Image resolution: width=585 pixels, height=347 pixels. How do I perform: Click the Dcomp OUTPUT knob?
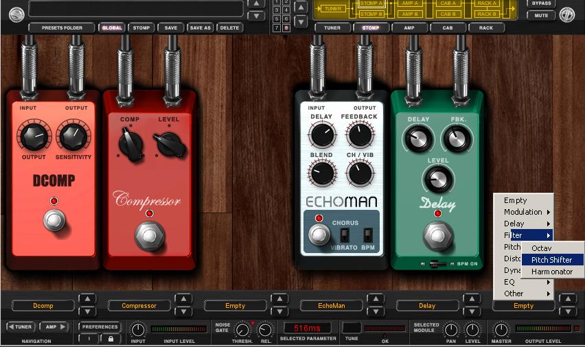pyautogui.click(x=34, y=136)
